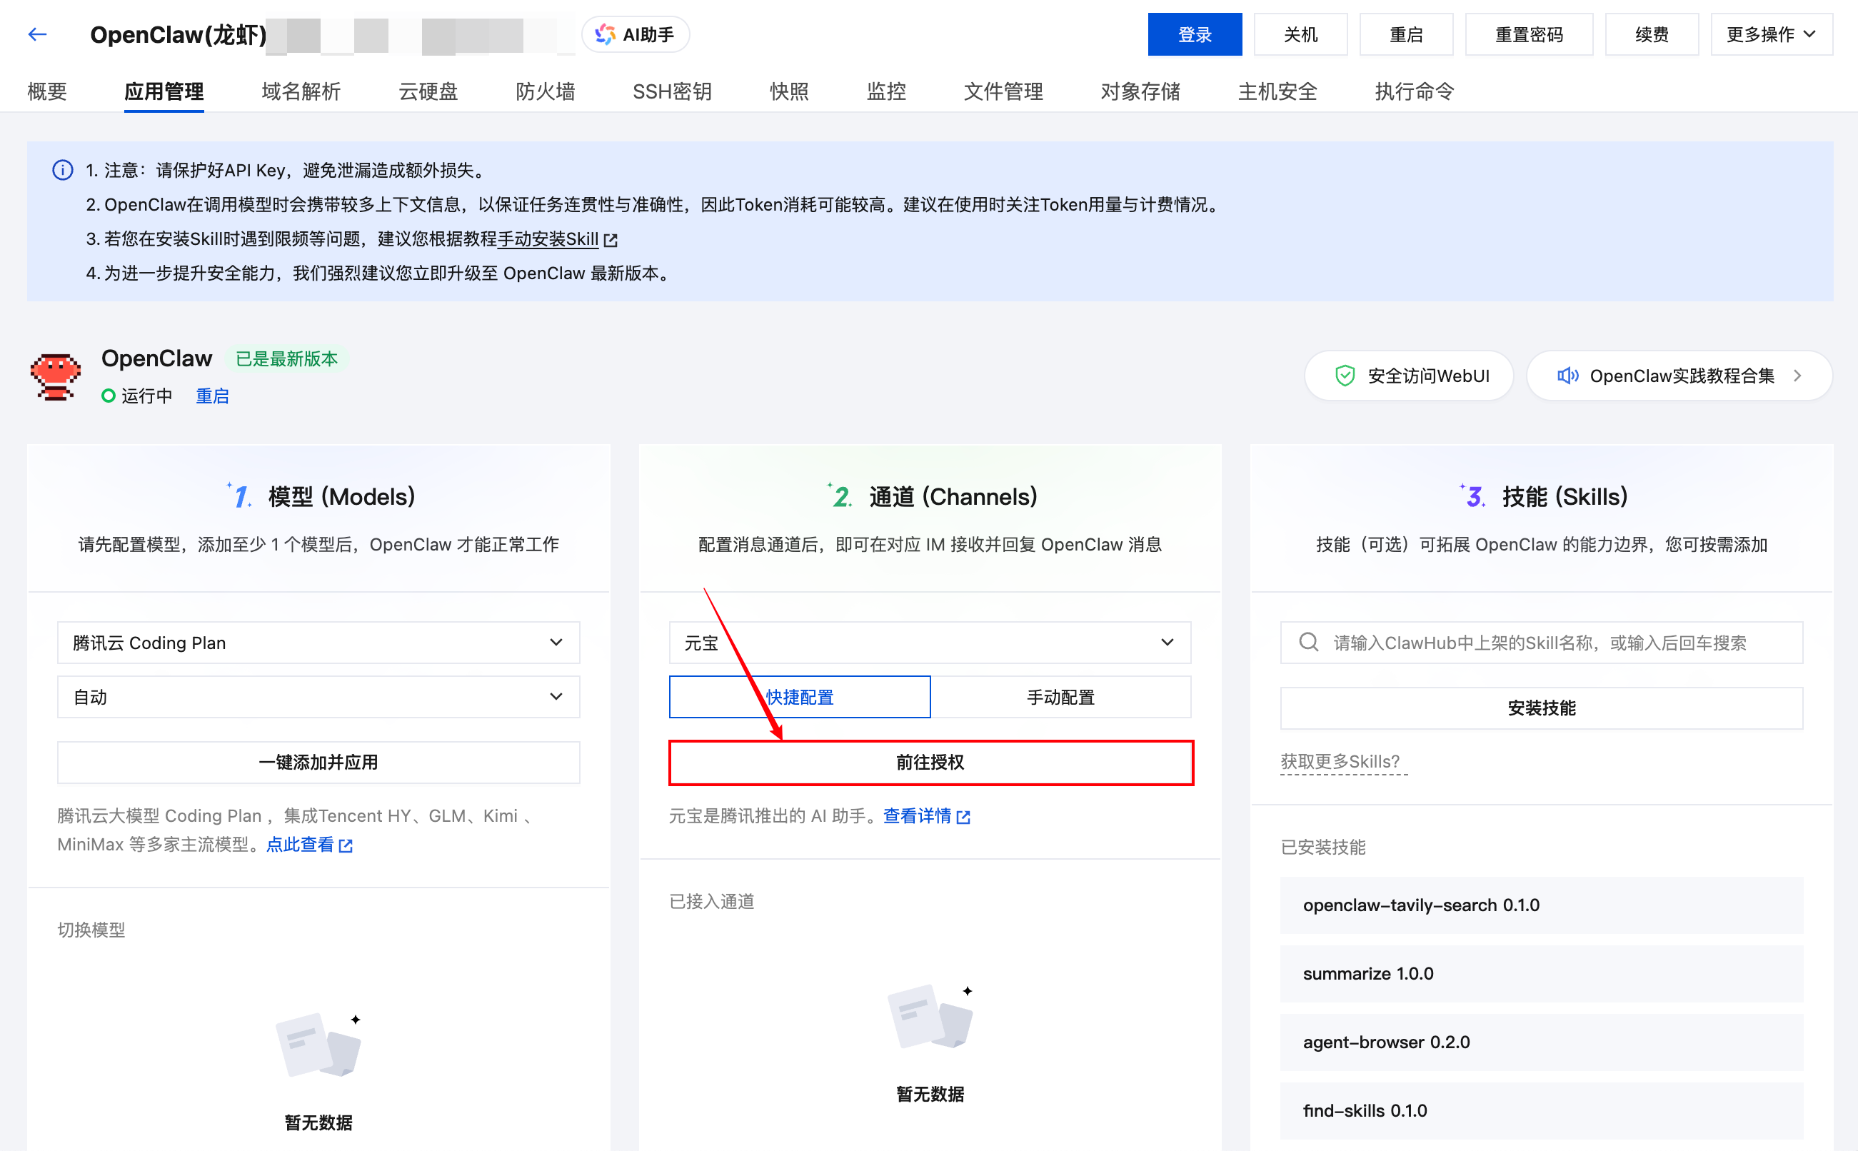This screenshot has width=1858, height=1151.
Task: Expand the 元宝 channel dropdown
Action: (x=930, y=642)
